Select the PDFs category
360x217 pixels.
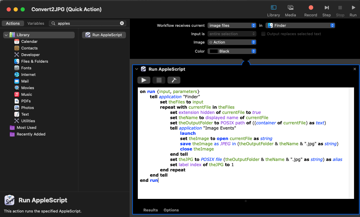(26, 101)
